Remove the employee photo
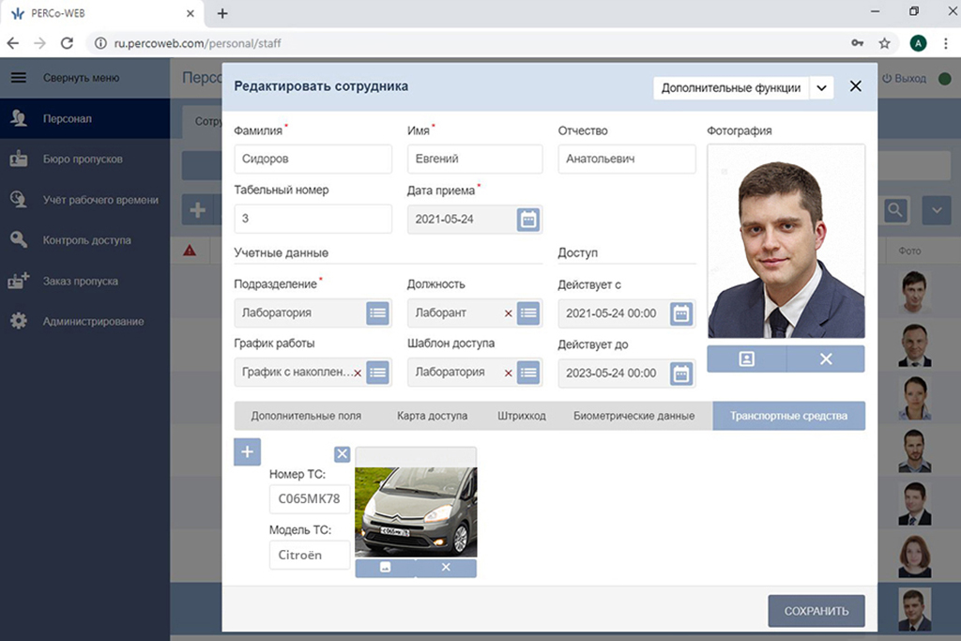The height and width of the screenshot is (641, 961). [826, 359]
